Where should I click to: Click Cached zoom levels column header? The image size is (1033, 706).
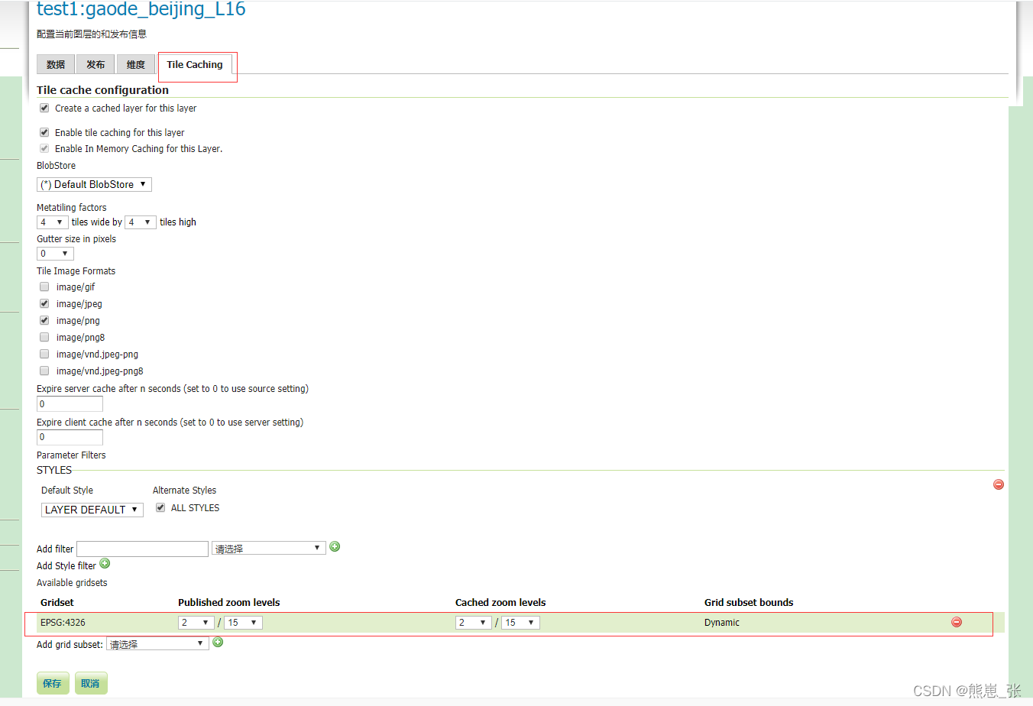(x=500, y=603)
